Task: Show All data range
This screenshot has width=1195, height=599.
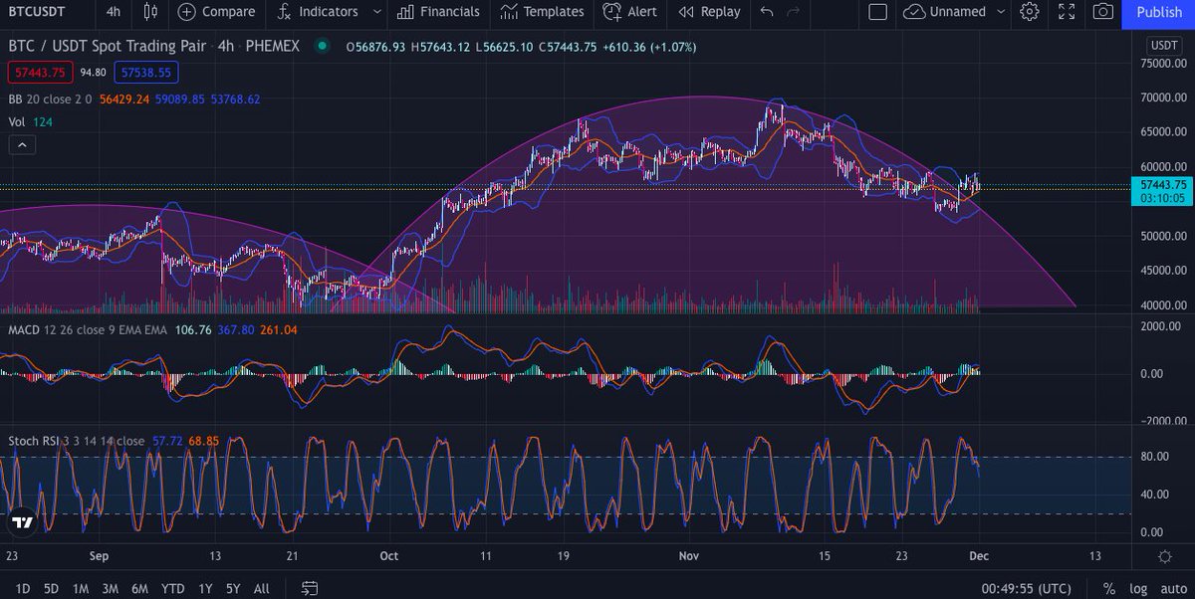Action: coord(261,588)
